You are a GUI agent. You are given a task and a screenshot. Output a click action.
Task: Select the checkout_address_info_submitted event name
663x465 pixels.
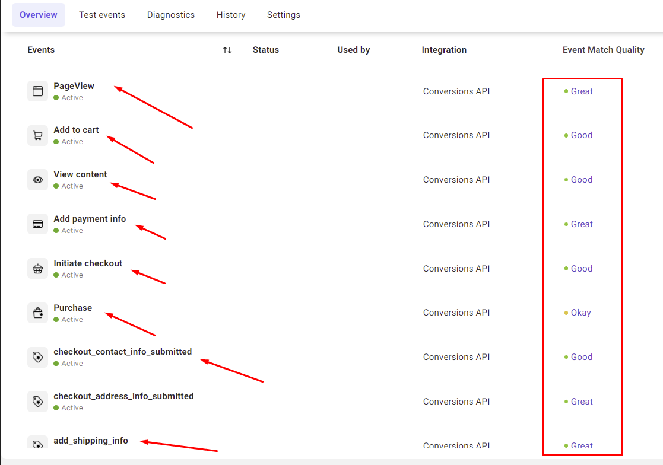(x=124, y=396)
